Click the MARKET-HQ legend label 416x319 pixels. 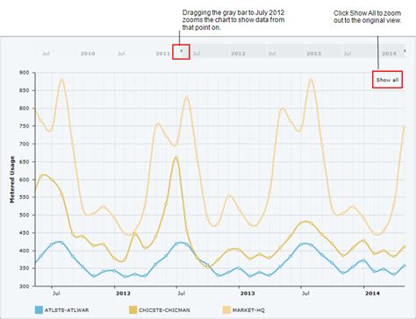click(x=248, y=310)
